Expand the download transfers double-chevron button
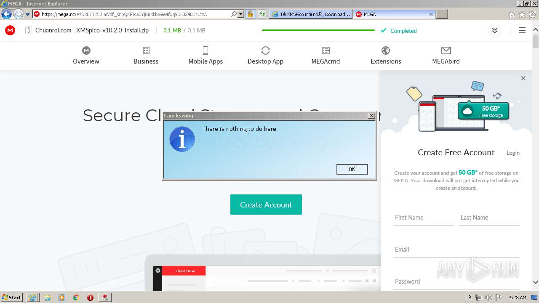The image size is (539, 303). coord(495,30)
